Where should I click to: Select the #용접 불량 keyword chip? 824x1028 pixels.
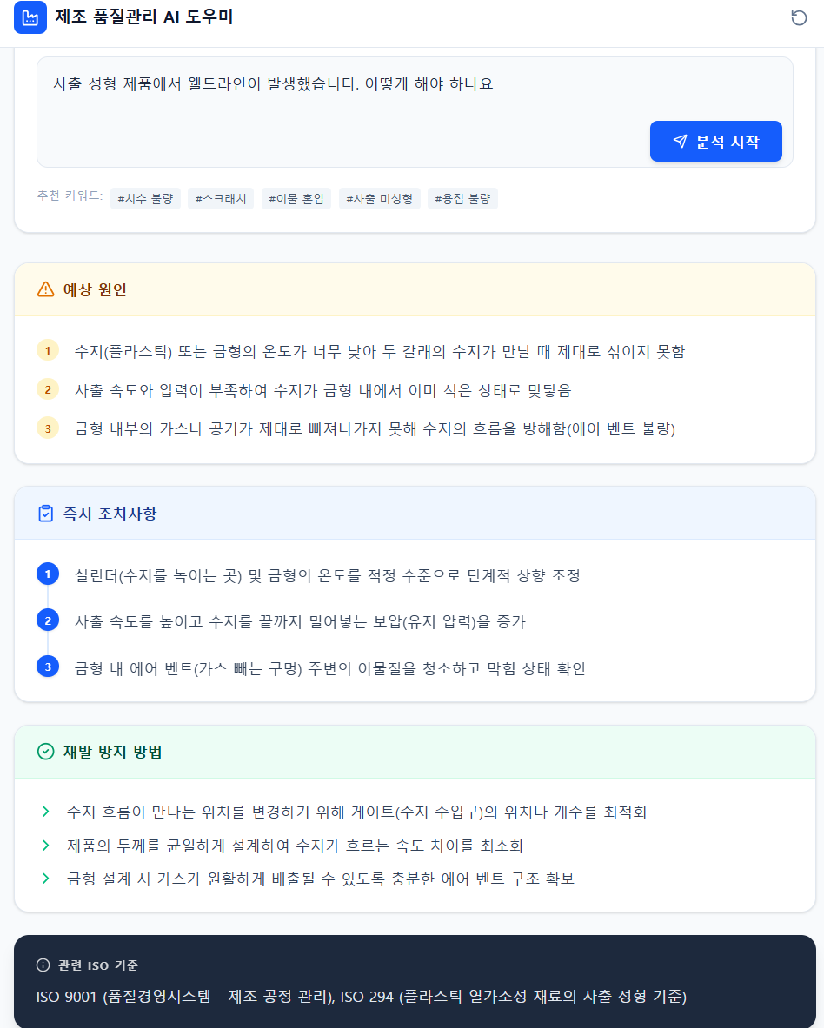point(462,199)
